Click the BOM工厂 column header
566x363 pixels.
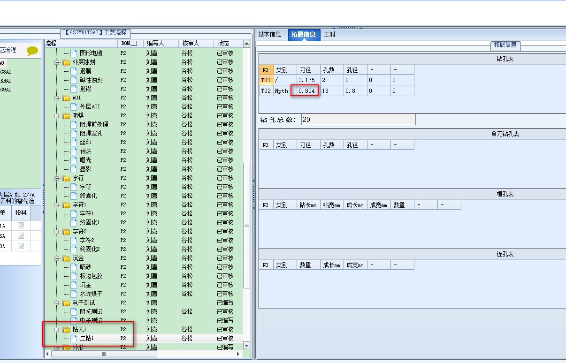click(130, 43)
